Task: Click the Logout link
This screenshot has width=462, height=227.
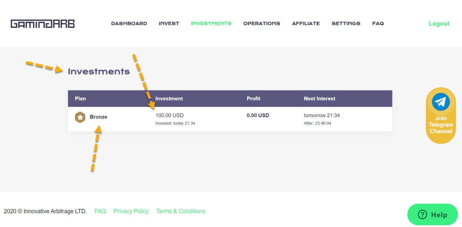Action: [439, 23]
